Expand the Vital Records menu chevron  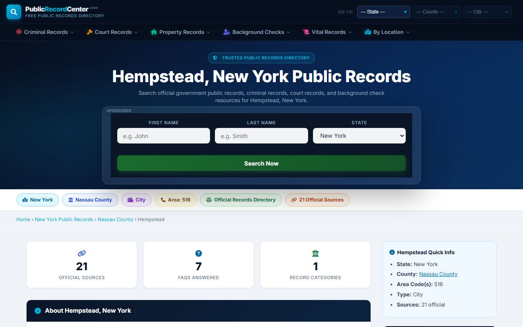[x=350, y=32]
